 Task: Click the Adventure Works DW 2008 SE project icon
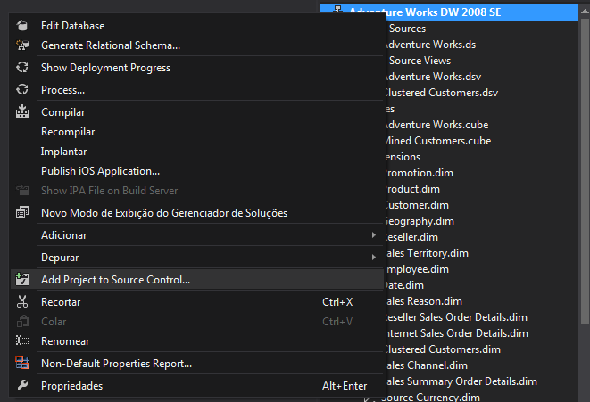(338, 10)
